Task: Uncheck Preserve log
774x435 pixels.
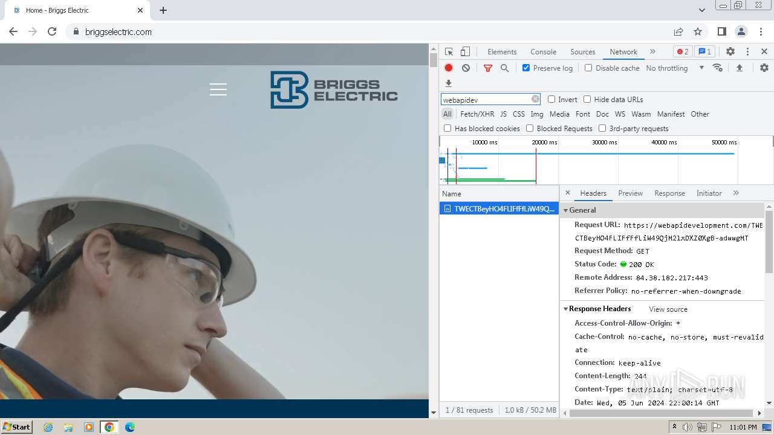Action: click(526, 68)
